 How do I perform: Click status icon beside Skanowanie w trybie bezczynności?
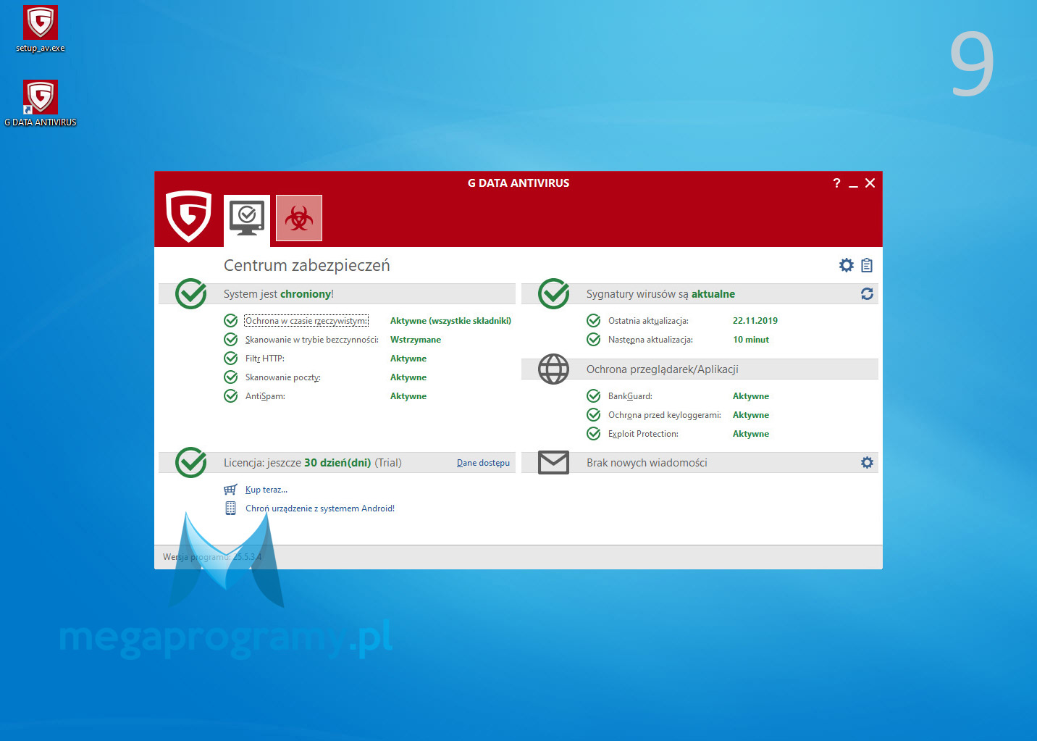click(231, 340)
